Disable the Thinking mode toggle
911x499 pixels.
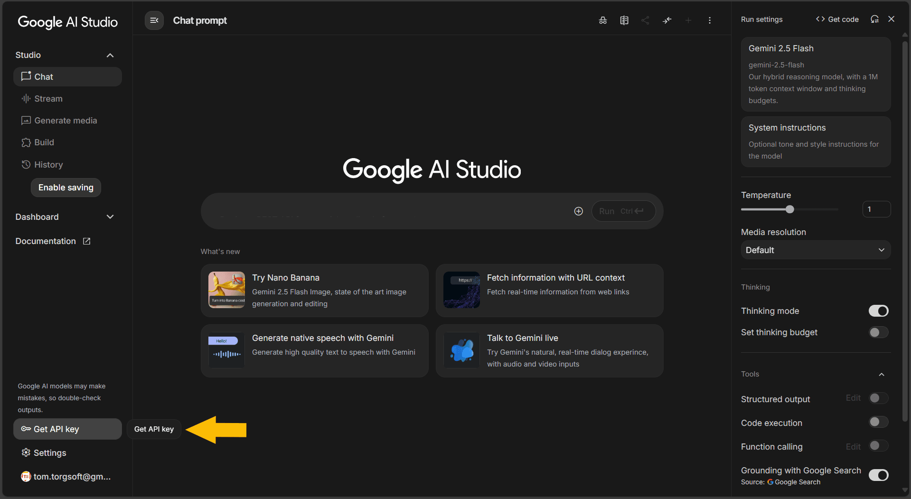tap(878, 311)
